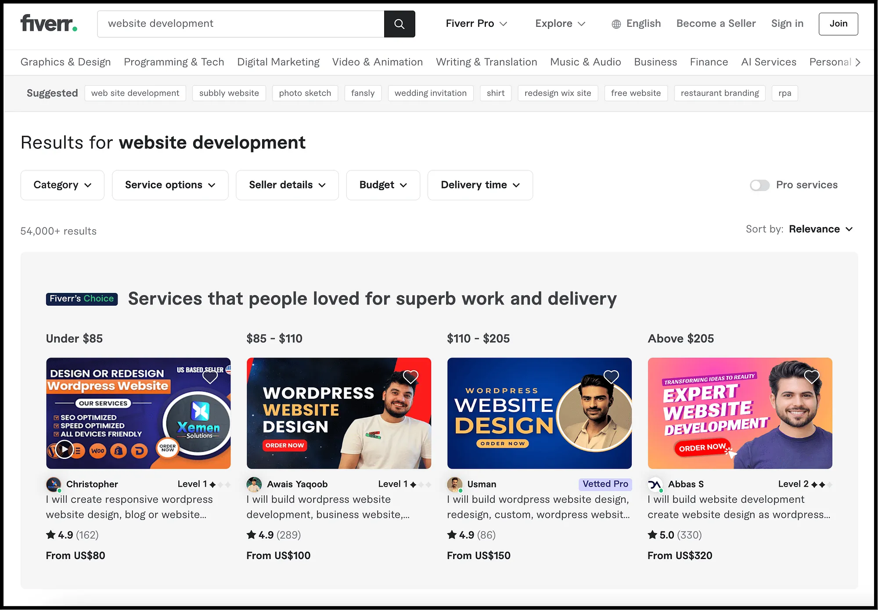Image resolution: width=878 pixels, height=610 pixels.
Task: Open Digital Marketing category
Action: click(x=278, y=62)
